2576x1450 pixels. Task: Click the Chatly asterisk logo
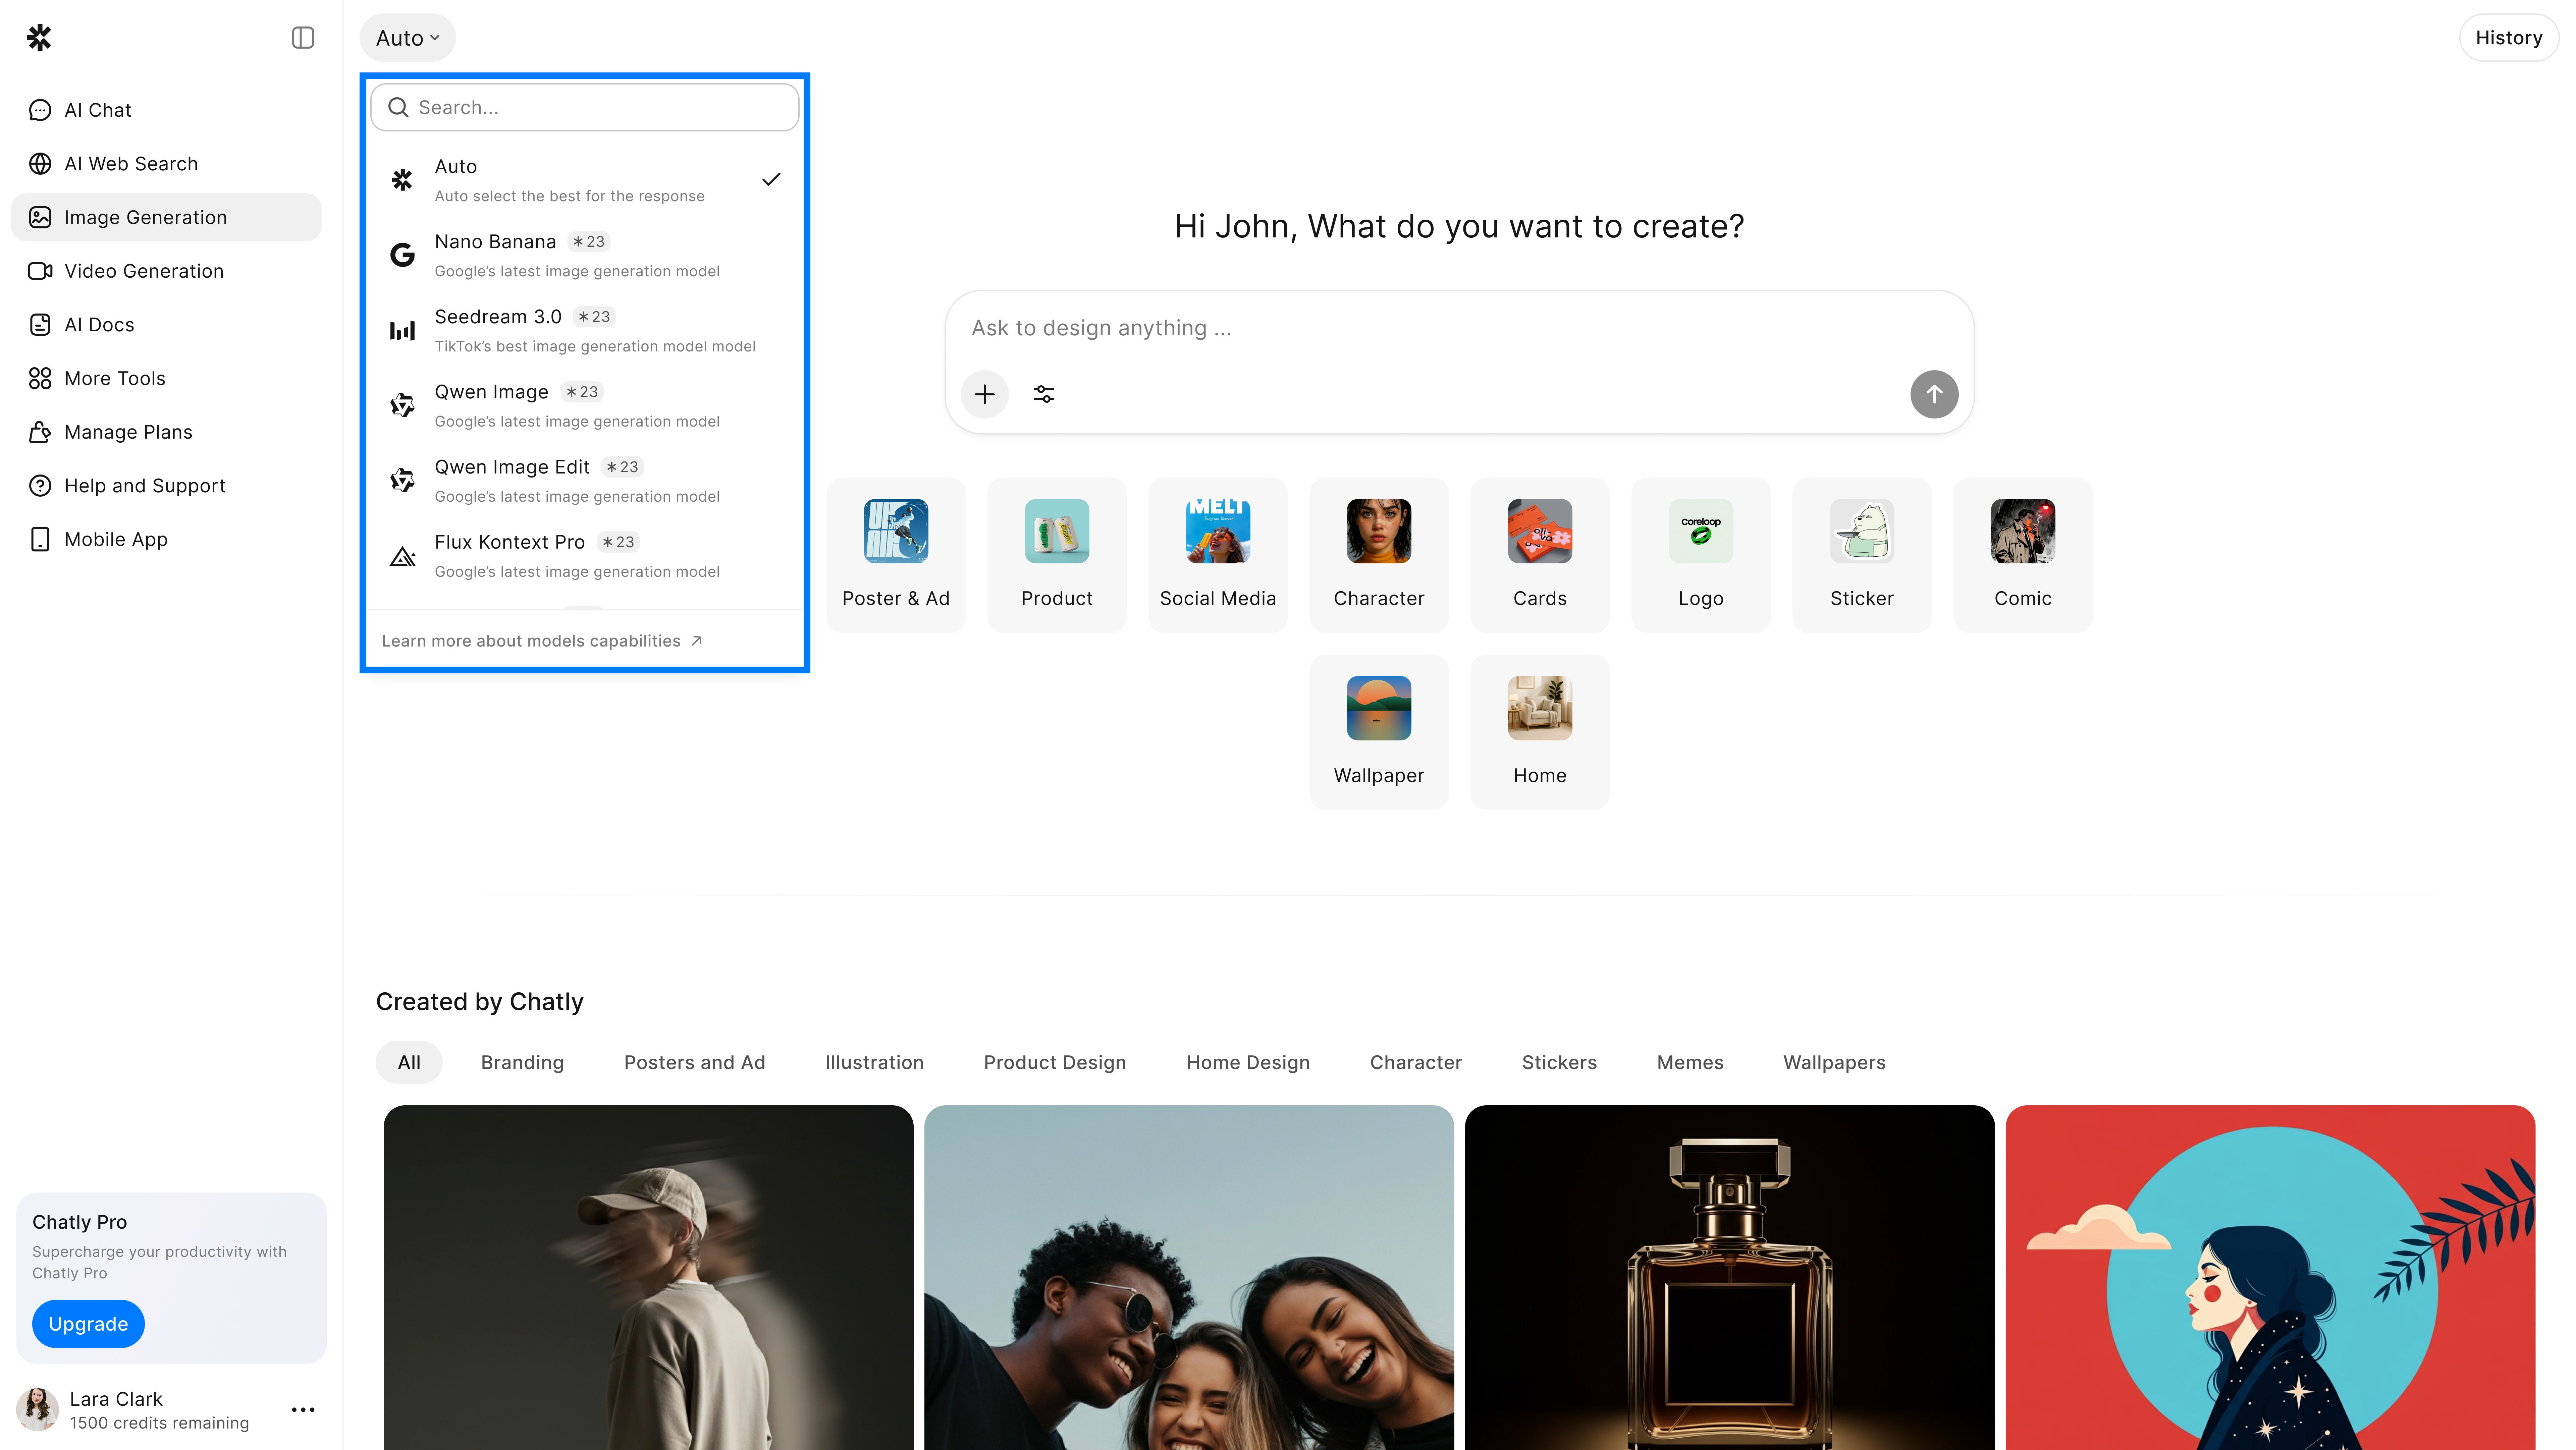point(39,38)
